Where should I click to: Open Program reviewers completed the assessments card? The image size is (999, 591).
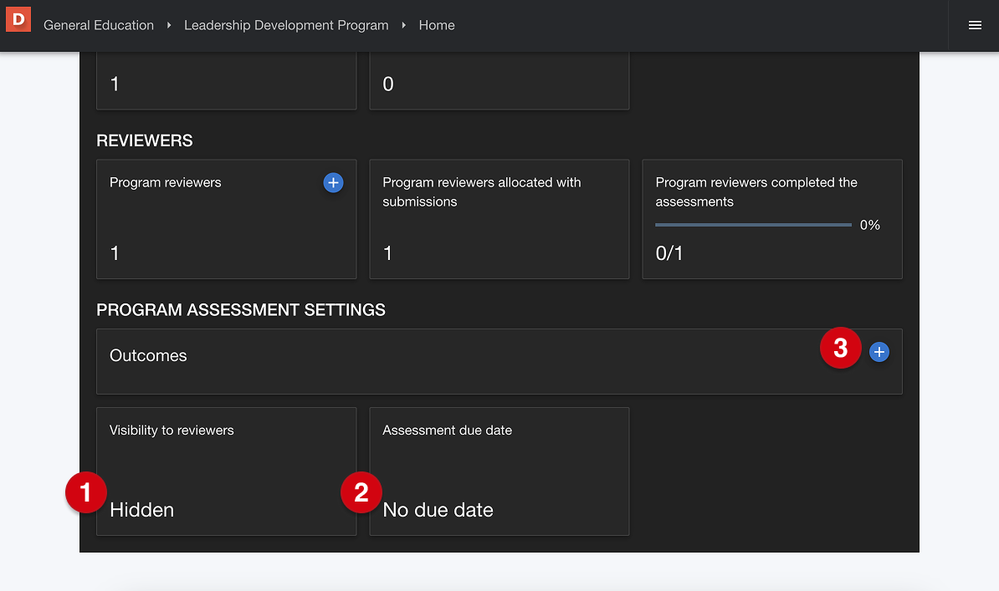coord(772,219)
